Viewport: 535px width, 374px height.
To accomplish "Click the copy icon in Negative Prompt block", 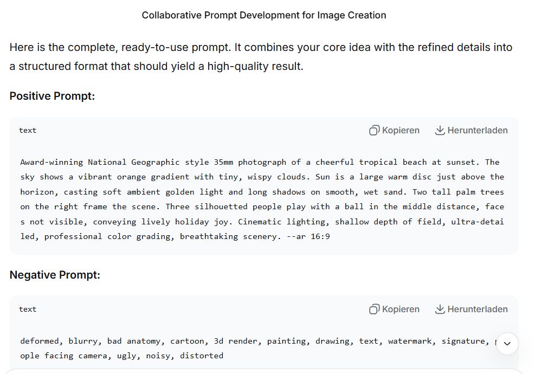I will pyautogui.click(x=374, y=309).
